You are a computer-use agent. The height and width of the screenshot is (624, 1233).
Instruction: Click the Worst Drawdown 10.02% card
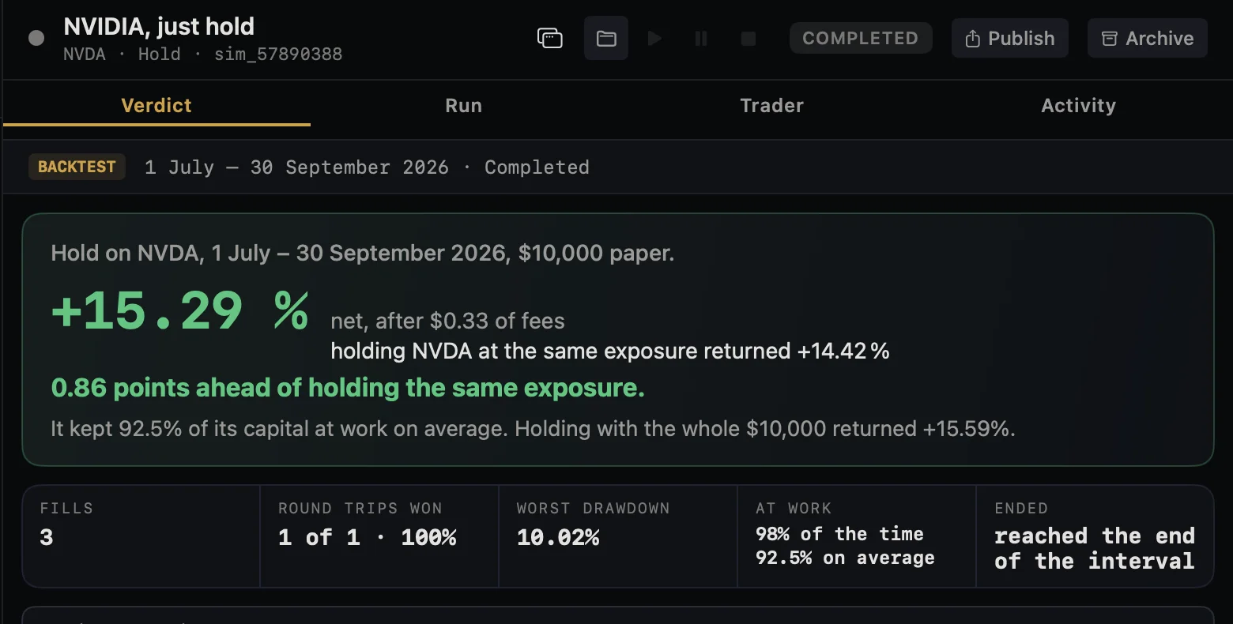618,536
